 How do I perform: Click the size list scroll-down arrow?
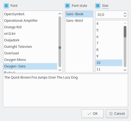point(125,70)
